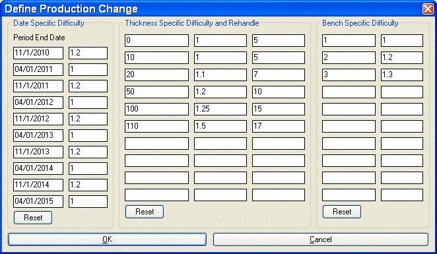Viewport: 437px width, 254px height.
Task: Edit the rehandle value 17 for thickness 110
Action: click(x=279, y=127)
